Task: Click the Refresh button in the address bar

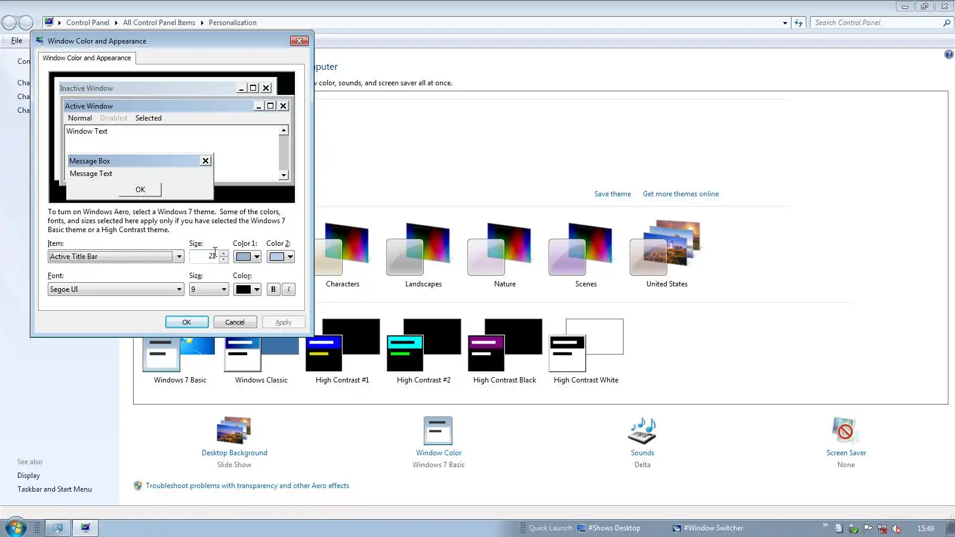Action: point(799,23)
